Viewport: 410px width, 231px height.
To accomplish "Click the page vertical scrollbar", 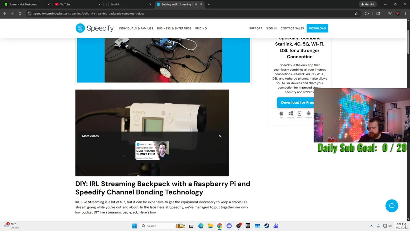I will tap(408, 42).
